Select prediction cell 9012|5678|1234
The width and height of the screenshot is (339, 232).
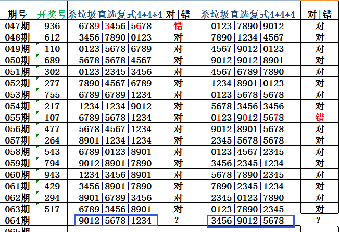tap(116, 221)
